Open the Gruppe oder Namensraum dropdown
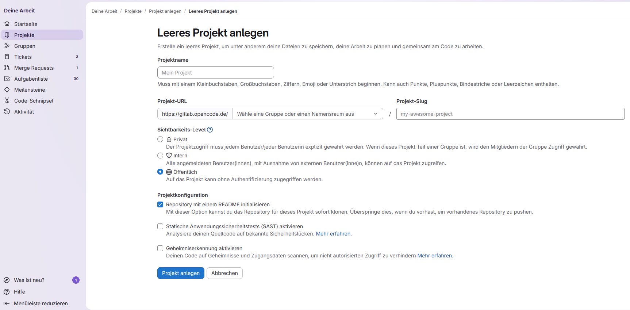630x310 pixels. tap(308, 114)
